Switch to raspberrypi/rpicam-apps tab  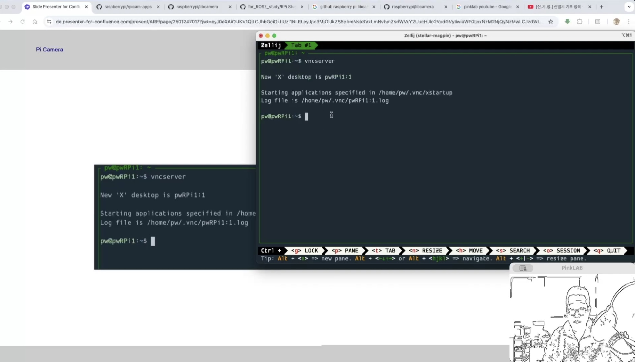128,7
